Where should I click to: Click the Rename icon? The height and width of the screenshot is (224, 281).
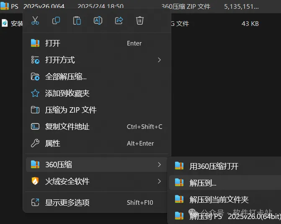point(98,20)
